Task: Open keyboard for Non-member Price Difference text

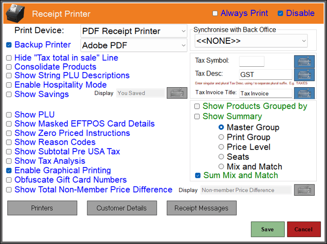Action: point(304,190)
